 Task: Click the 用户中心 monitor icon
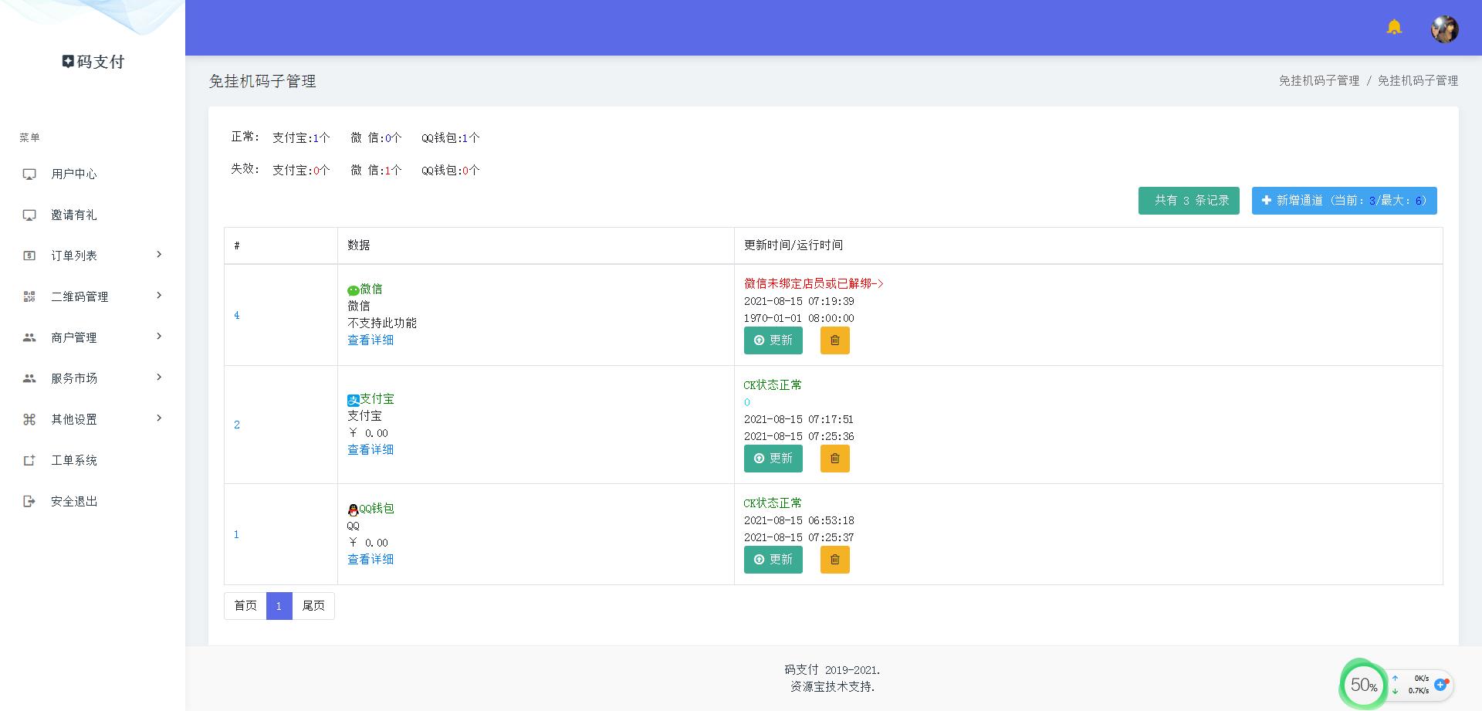point(29,174)
